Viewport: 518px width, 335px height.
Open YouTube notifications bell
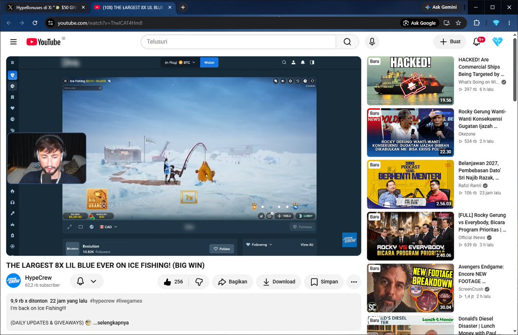tap(477, 42)
